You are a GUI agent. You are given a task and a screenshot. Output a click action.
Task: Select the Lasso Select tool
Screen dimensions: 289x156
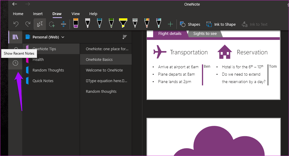click(x=52, y=24)
